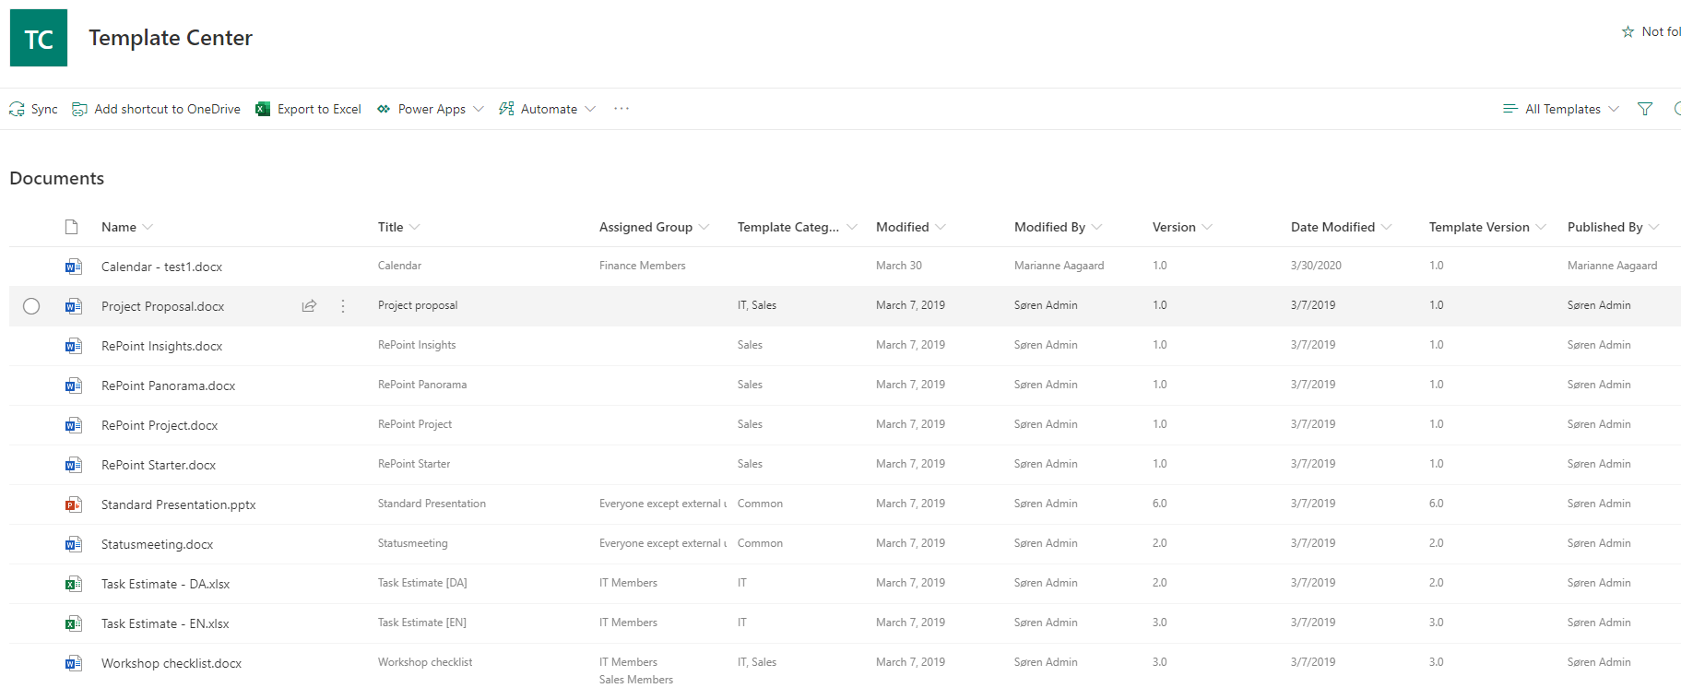Open more actions for Project Proposal.docx
The image size is (1681, 688).
[343, 306]
